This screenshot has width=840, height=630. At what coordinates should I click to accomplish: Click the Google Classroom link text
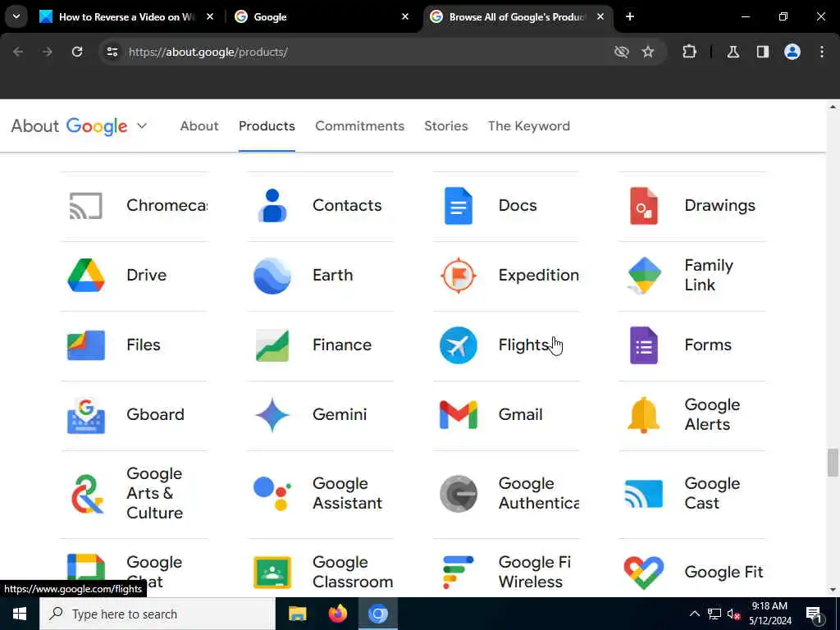[353, 572]
